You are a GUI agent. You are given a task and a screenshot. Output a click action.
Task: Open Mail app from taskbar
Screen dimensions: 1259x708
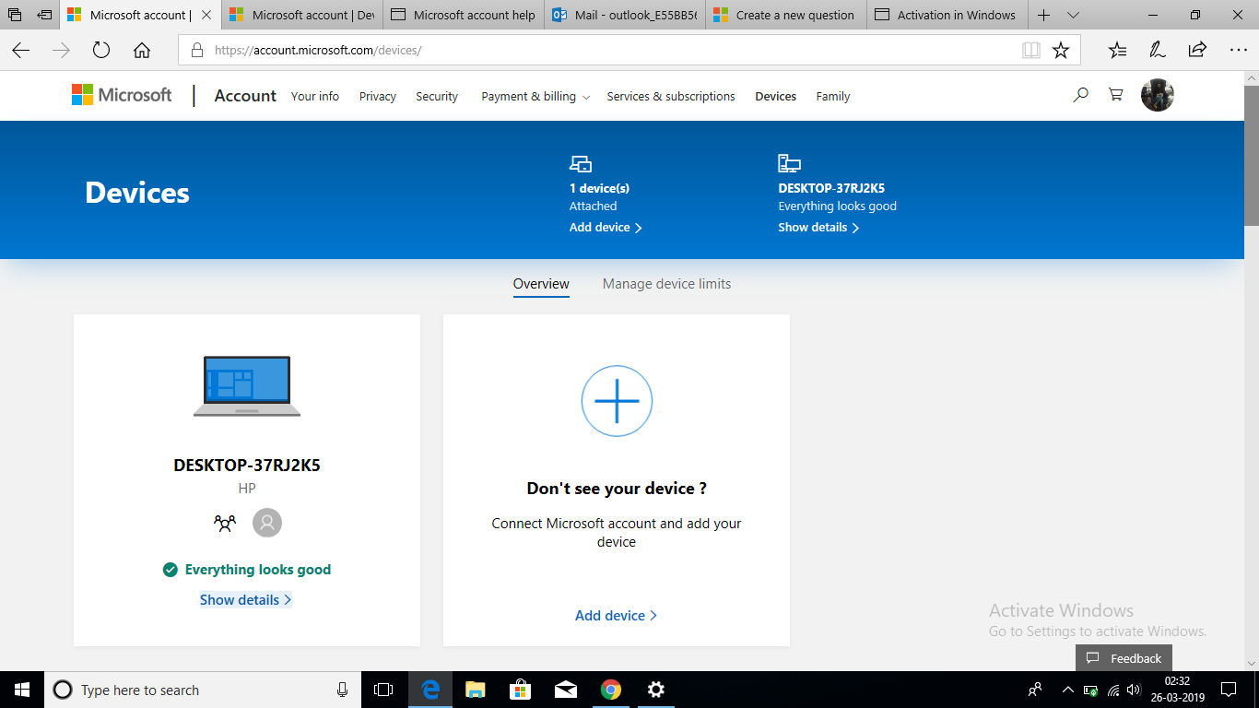click(x=565, y=690)
